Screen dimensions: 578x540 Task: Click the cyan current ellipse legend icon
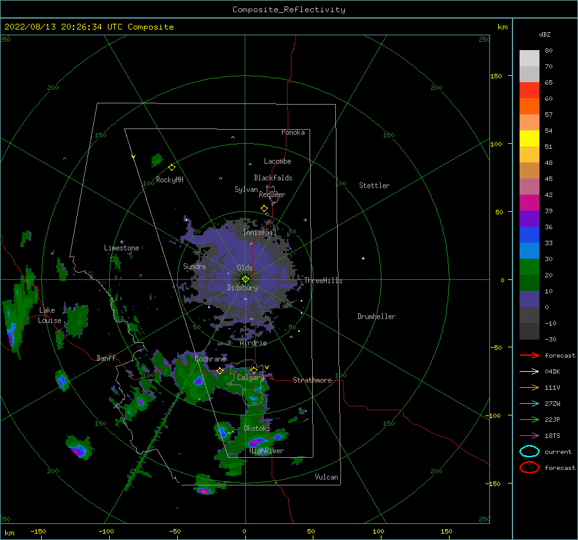coord(529,451)
